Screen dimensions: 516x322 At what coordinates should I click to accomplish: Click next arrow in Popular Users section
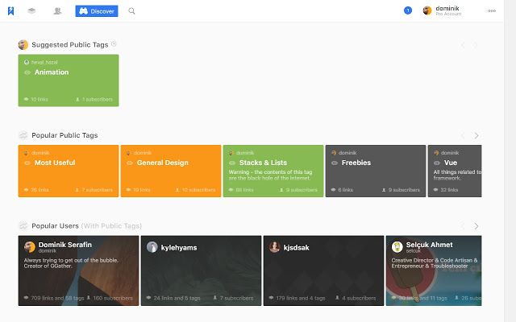(476, 226)
